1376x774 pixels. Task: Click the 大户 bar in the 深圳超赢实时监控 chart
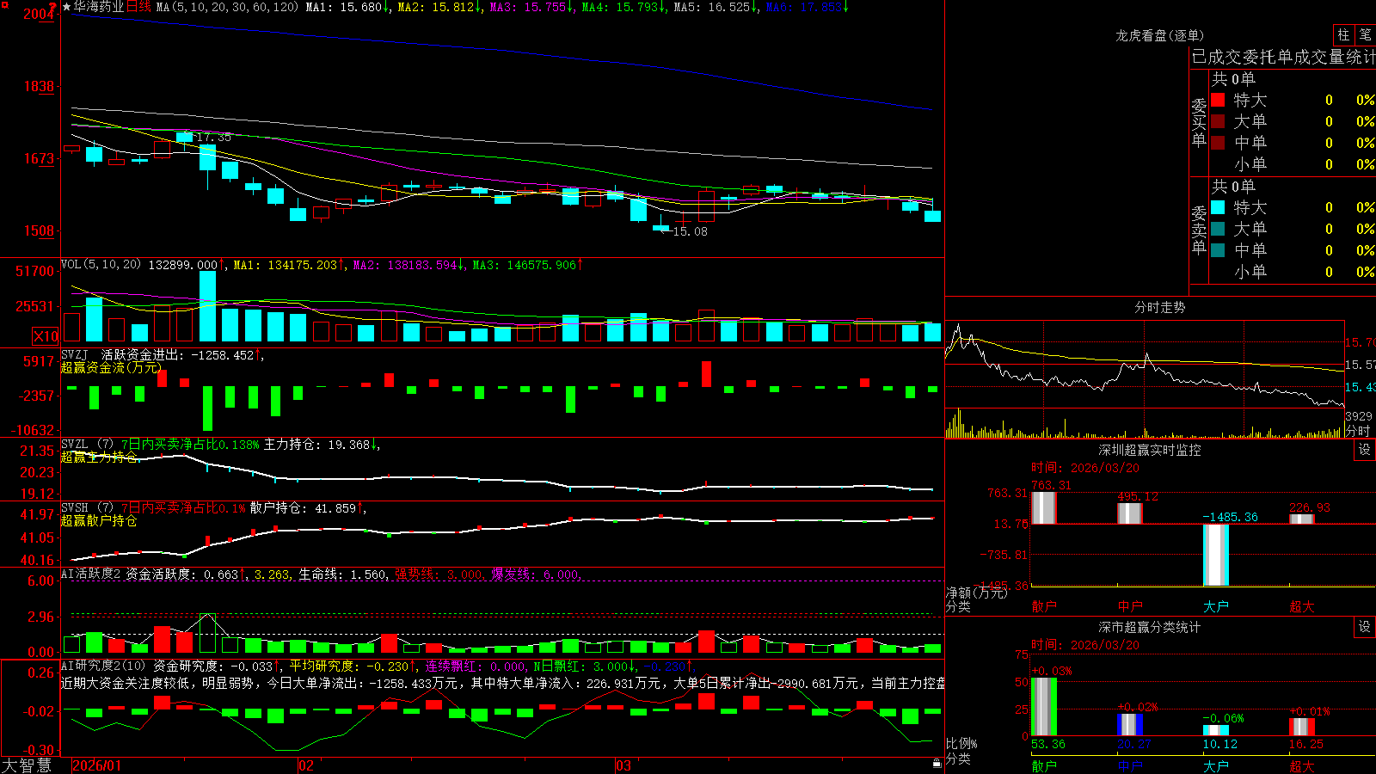[1216, 556]
